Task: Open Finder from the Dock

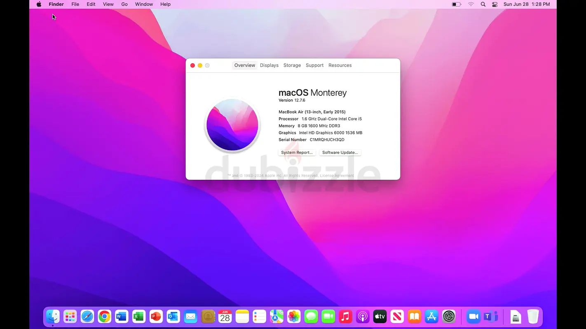Action: 53,316
